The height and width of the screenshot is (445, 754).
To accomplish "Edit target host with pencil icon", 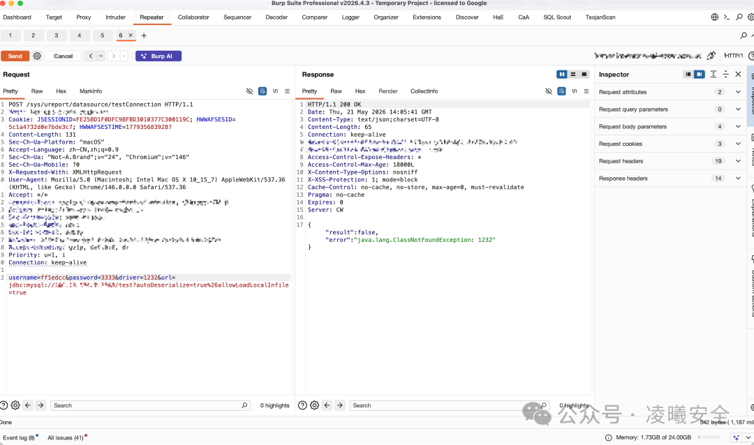I will pyautogui.click(x=711, y=56).
